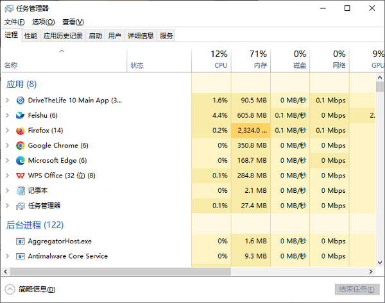Viewport: 385px width, 303px height.
Task: Click Microsoft Edge memory value 168.7 MB
Action: point(252,161)
